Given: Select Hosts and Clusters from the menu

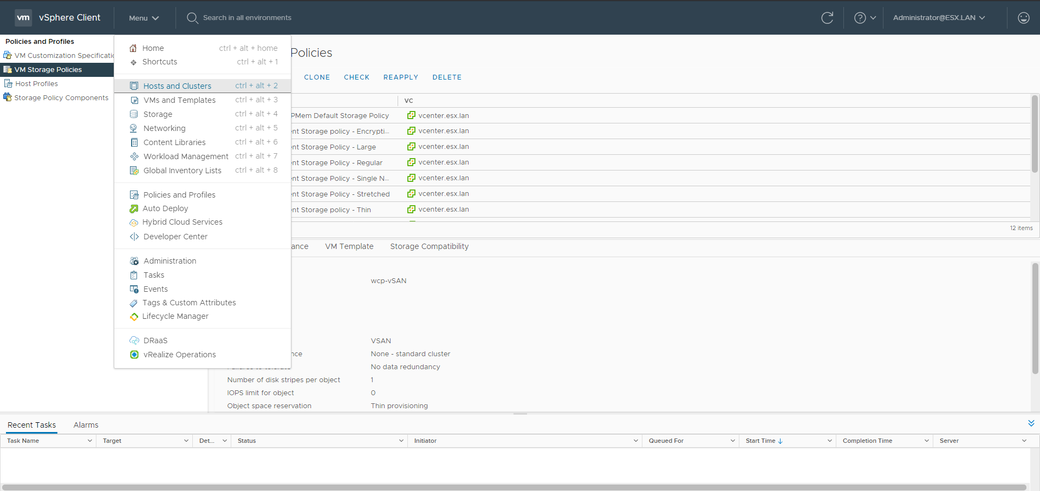Looking at the screenshot, I should tap(177, 86).
